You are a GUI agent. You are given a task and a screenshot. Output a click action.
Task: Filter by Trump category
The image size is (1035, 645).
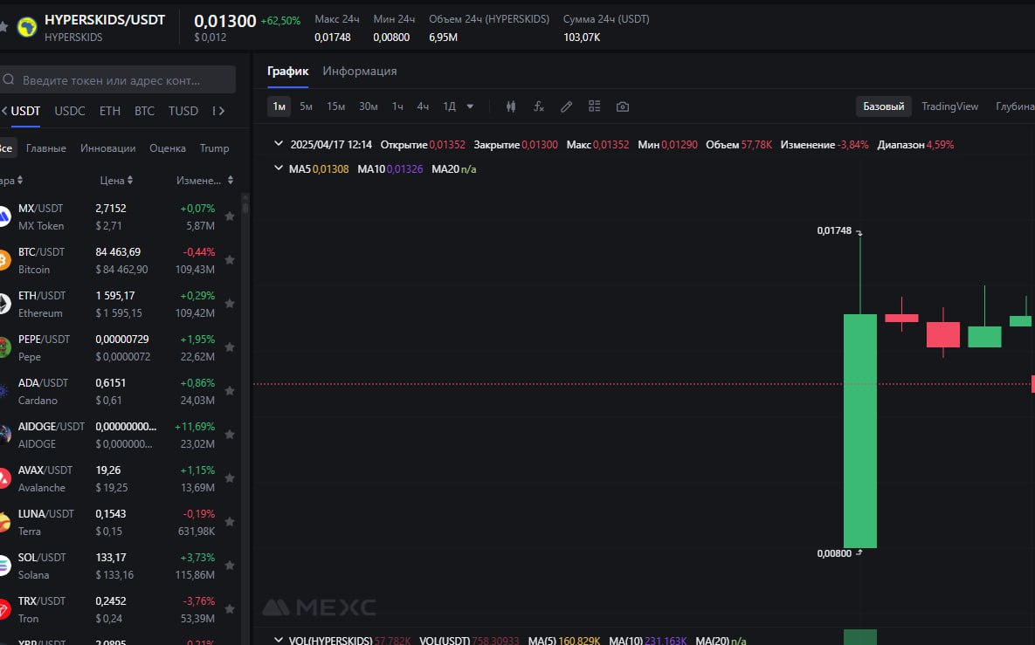coord(215,148)
